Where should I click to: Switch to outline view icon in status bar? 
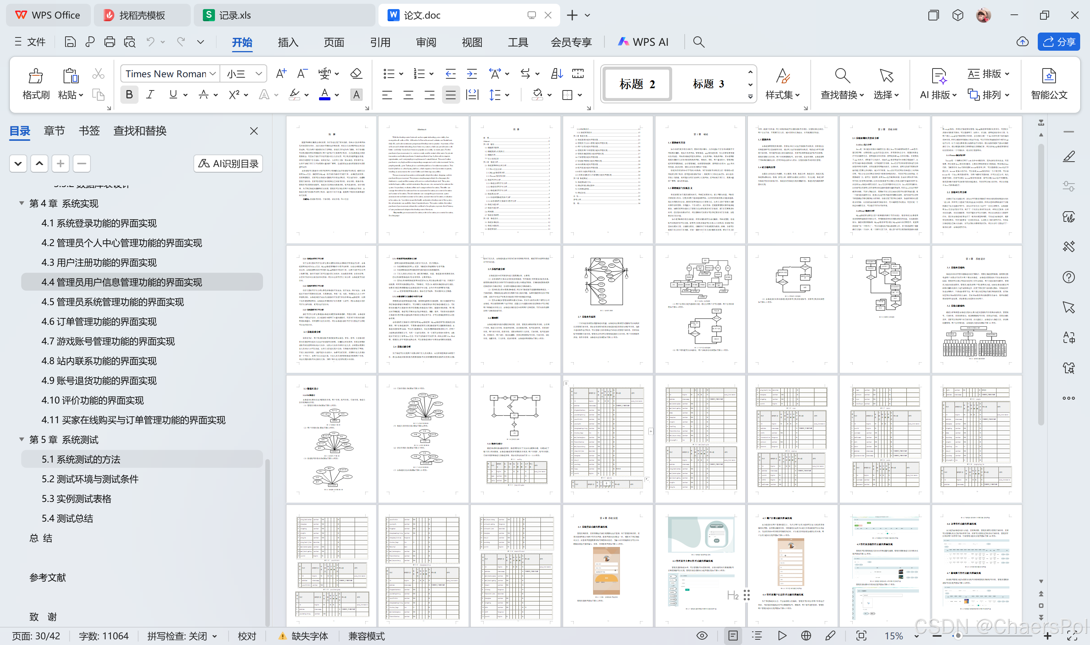click(757, 636)
